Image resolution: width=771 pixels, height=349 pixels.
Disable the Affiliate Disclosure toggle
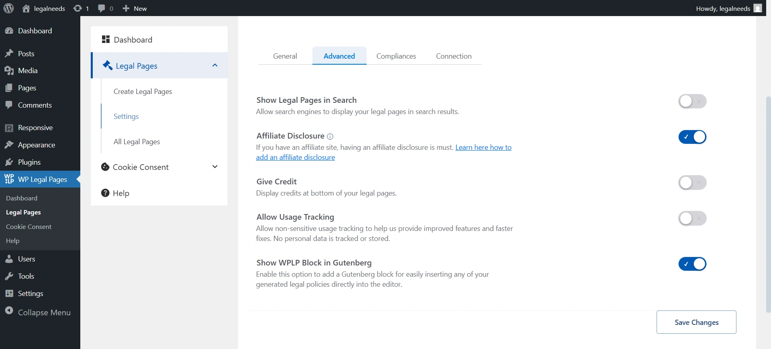[x=692, y=137]
